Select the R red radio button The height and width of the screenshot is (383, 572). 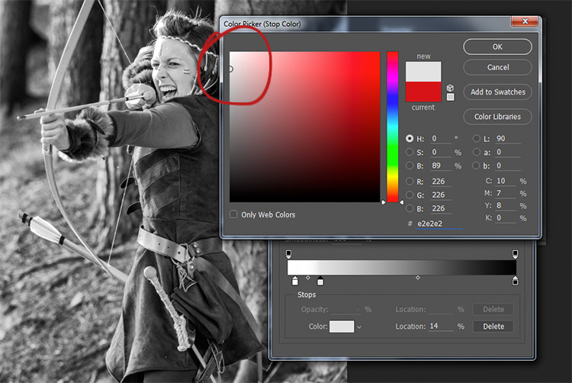(410, 182)
